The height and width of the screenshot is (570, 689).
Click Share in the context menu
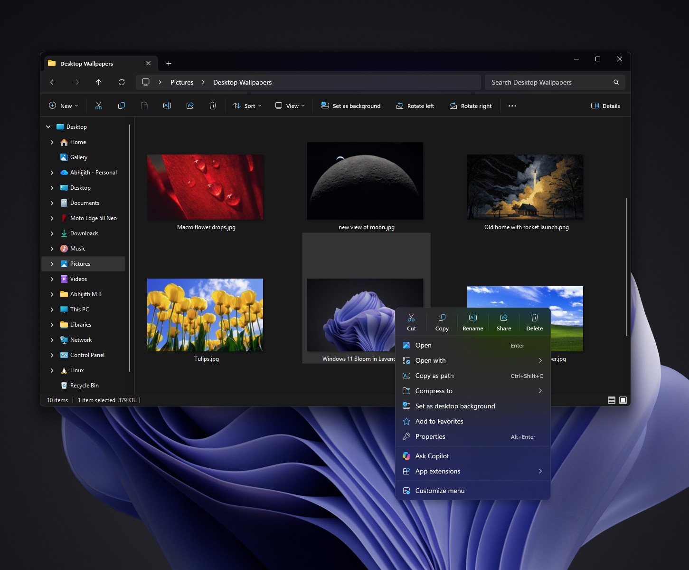tap(504, 322)
